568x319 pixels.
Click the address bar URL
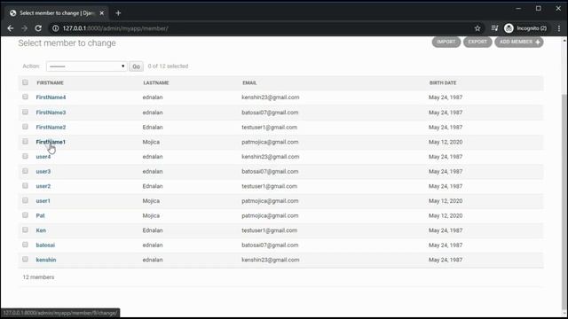(115, 28)
